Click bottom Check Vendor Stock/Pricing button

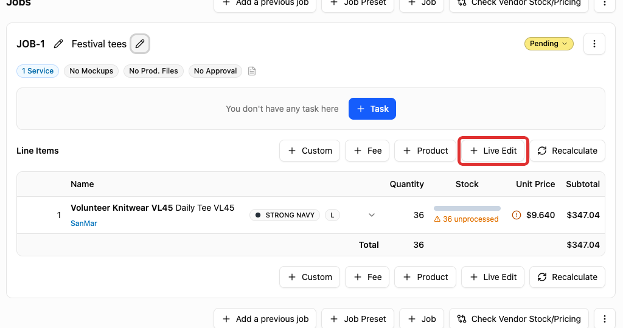(x=519, y=318)
